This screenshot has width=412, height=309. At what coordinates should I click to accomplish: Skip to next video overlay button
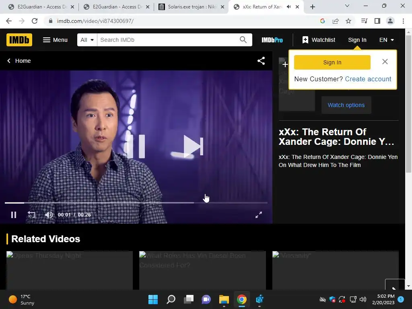click(194, 146)
